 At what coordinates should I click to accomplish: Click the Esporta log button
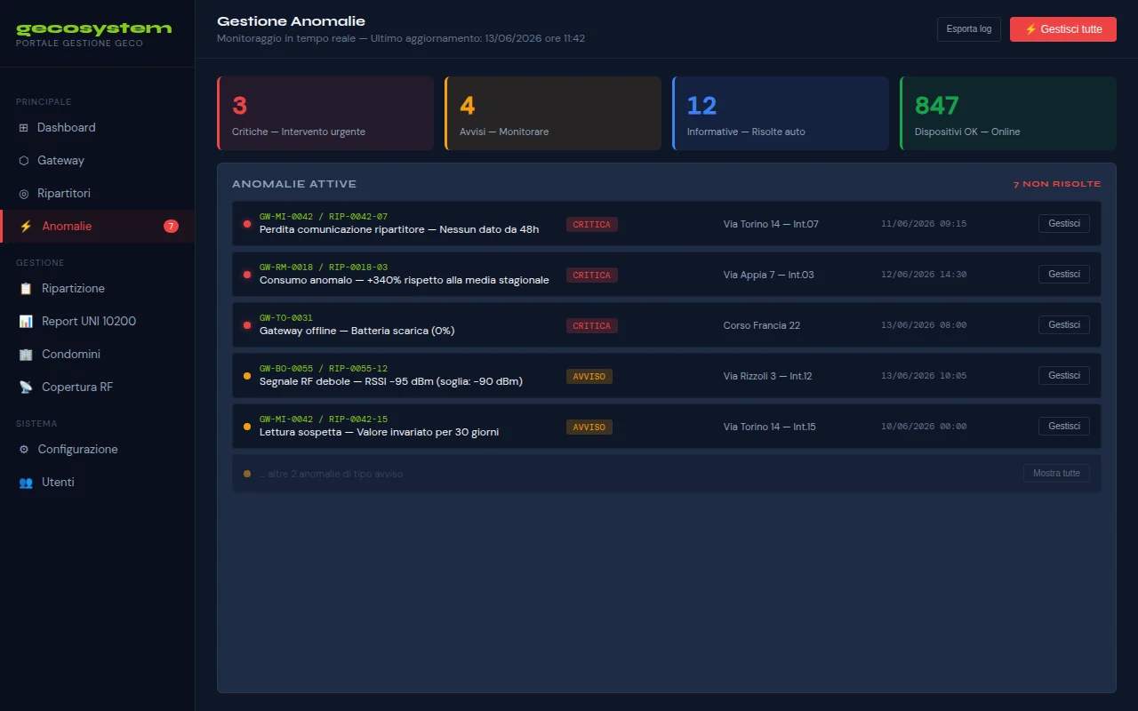pyautogui.click(x=969, y=29)
